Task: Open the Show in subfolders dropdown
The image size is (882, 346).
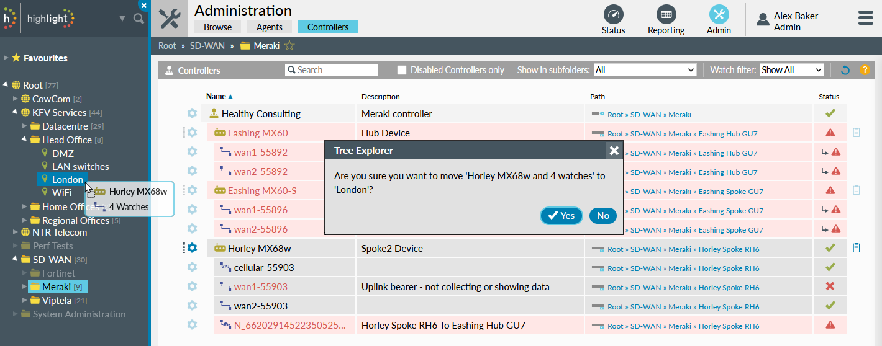Action: [645, 70]
